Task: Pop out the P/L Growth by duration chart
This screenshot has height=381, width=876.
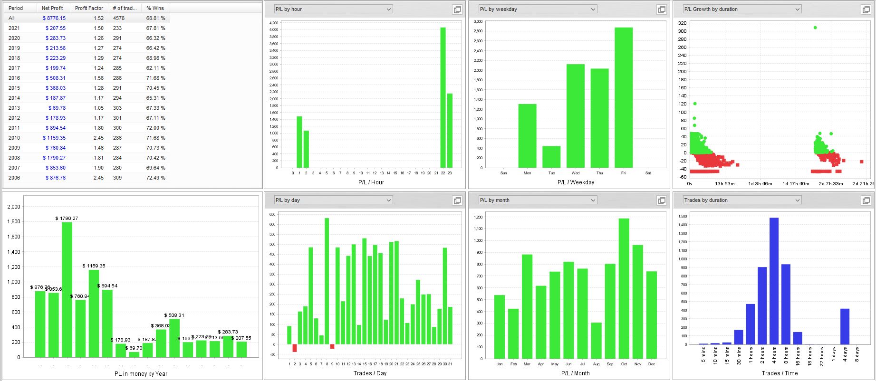Action: 866,10
